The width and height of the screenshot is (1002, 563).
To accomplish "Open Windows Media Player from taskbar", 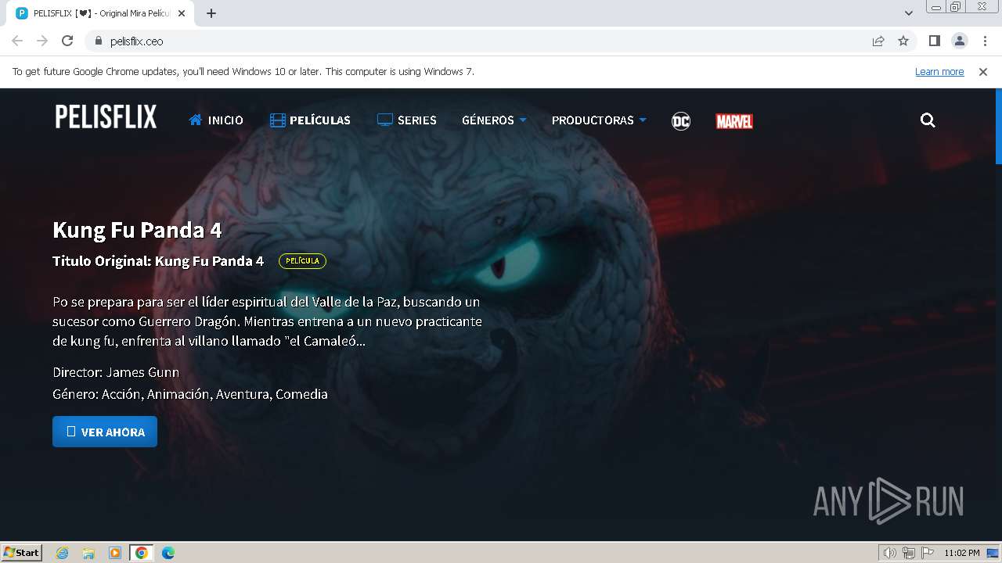I will pyautogui.click(x=115, y=553).
